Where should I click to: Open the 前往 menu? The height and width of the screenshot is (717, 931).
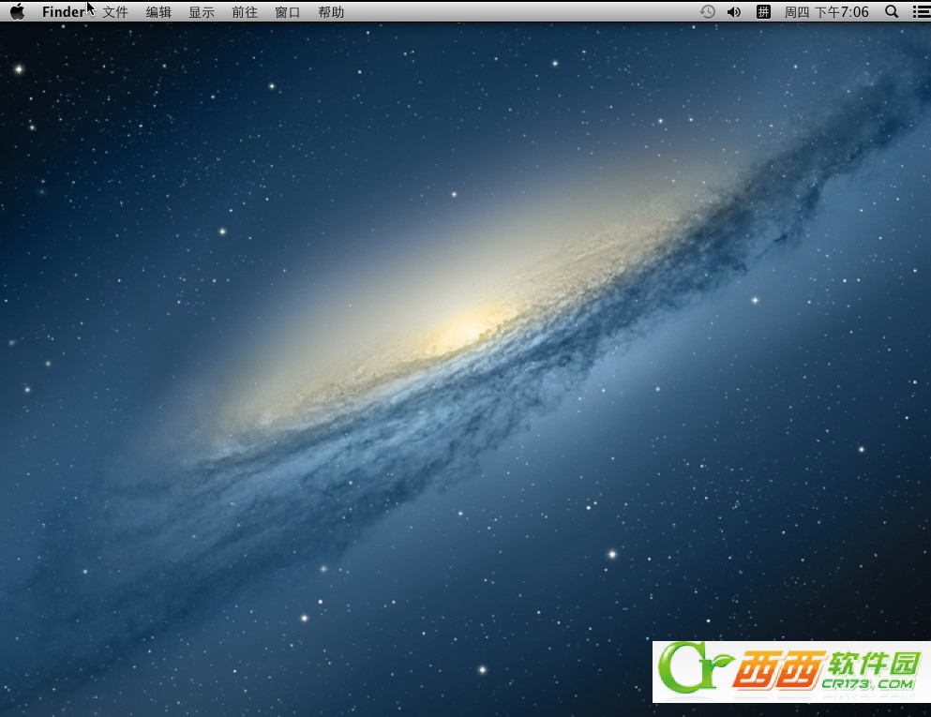click(245, 12)
